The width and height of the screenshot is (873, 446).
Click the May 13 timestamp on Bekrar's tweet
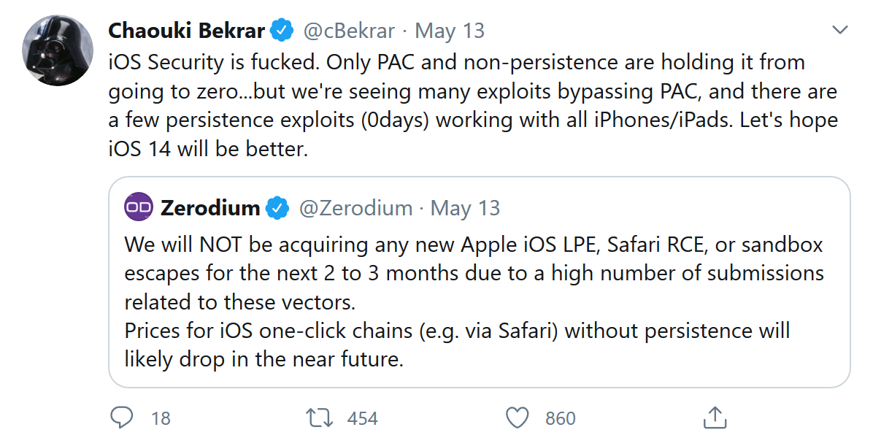[449, 30]
